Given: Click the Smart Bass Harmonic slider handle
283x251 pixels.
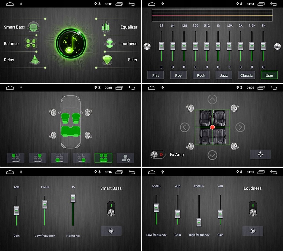Looking at the screenshot, I should (73, 198).
